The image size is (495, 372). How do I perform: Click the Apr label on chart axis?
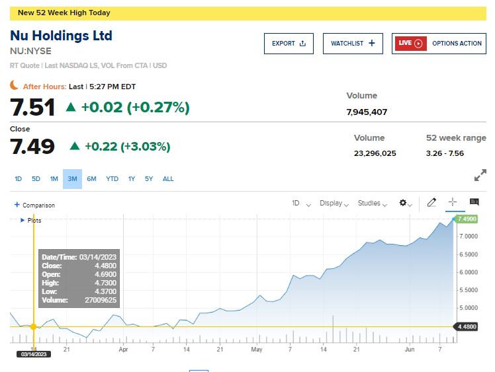click(x=124, y=350)
